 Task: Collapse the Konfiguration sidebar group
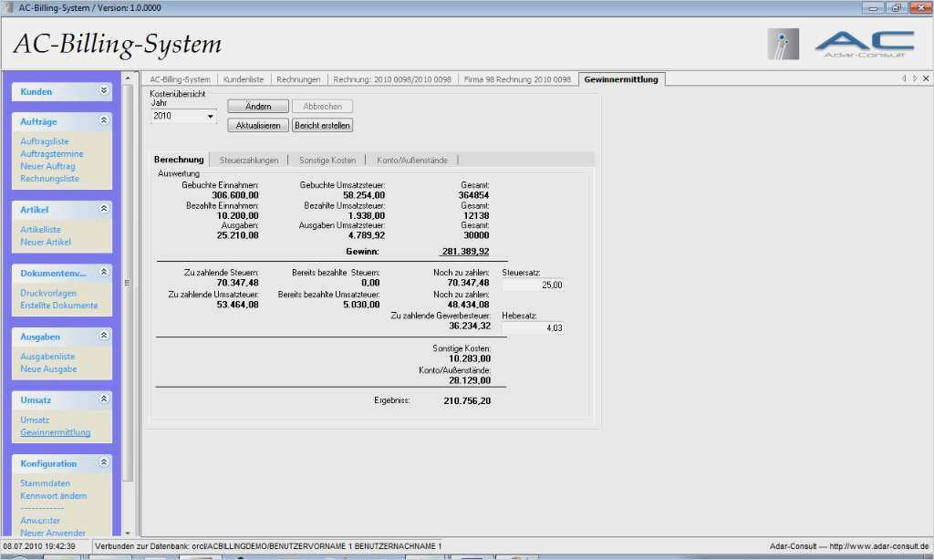103,463
